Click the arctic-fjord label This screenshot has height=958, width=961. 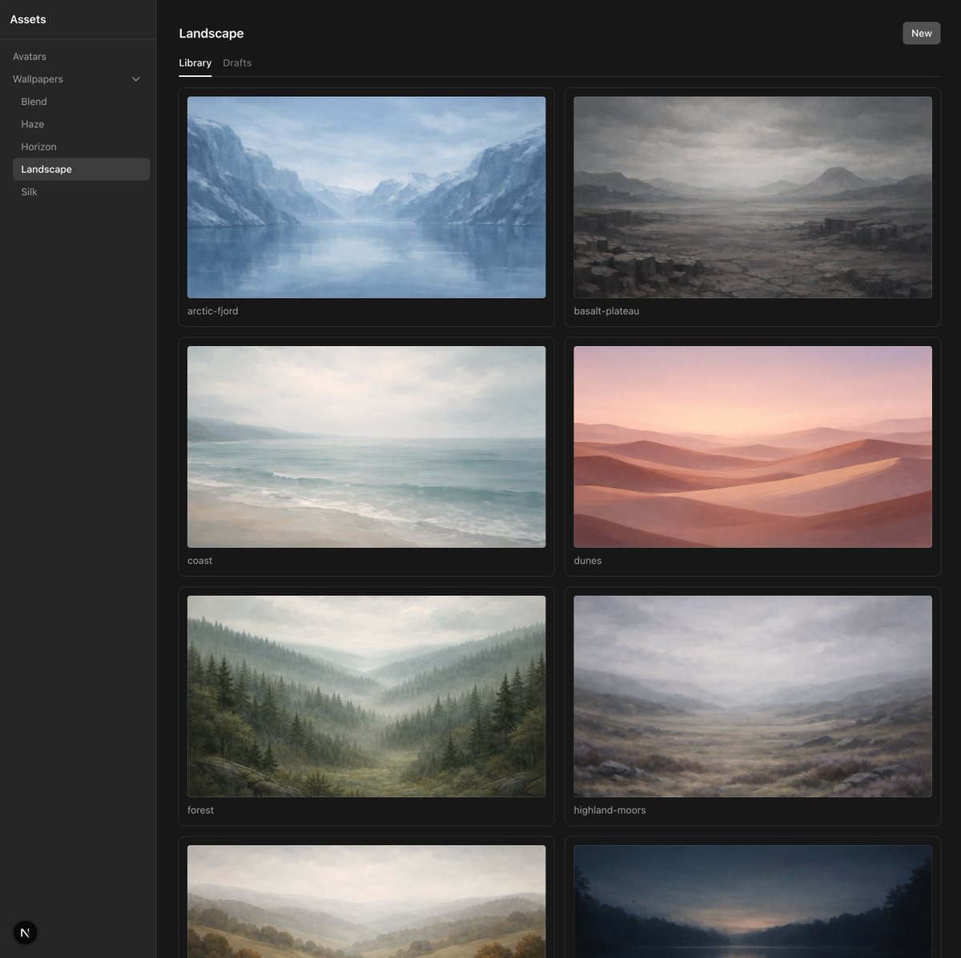(213, 311)
